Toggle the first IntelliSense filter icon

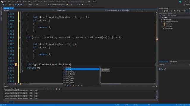(x=65, y=85)
